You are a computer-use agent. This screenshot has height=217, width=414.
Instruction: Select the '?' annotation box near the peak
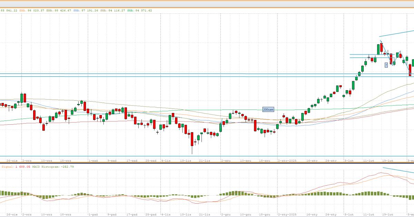[386, 65]
